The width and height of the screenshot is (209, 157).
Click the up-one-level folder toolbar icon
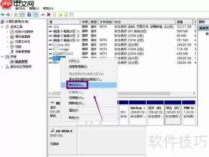(16, 15)
